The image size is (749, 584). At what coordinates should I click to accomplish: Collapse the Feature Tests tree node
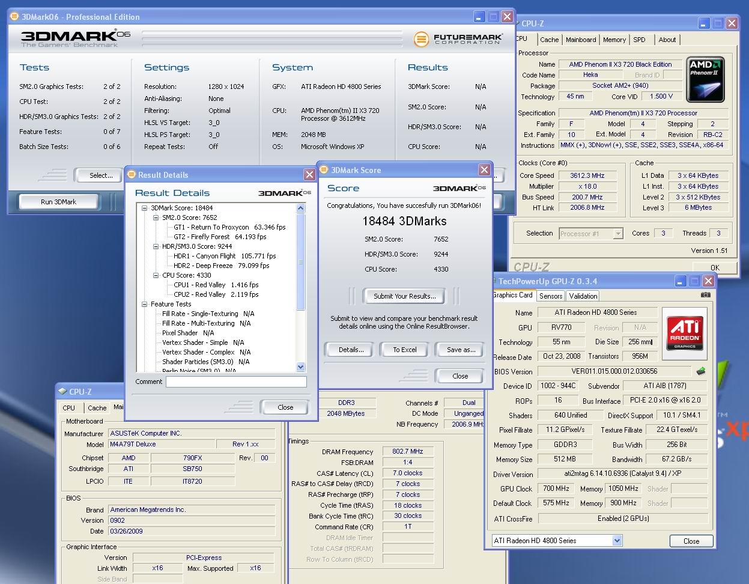pos(145,304)
